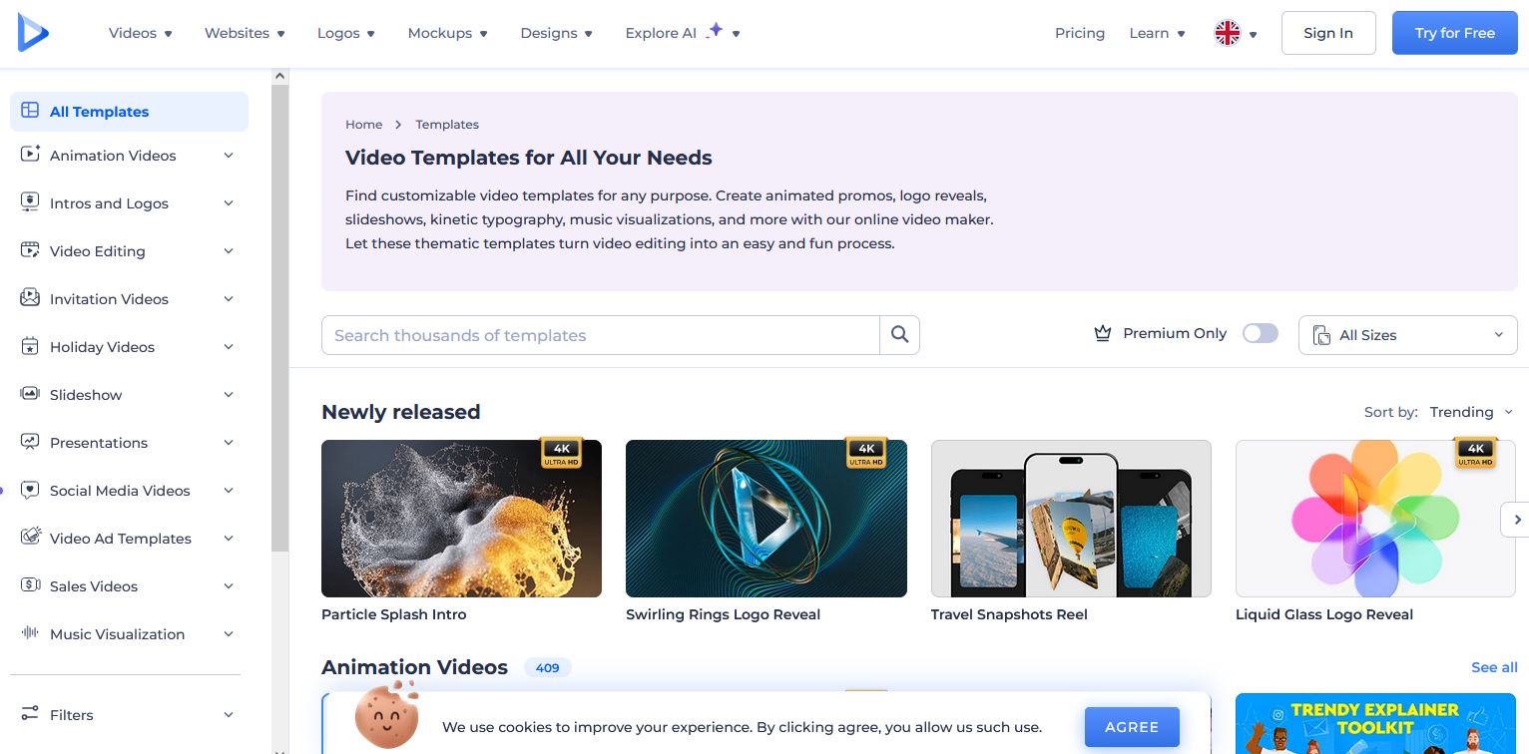Open the Swirling Rings Logo Reveal thumbnail
This screenshot has width=1529, height=754.
765,519
